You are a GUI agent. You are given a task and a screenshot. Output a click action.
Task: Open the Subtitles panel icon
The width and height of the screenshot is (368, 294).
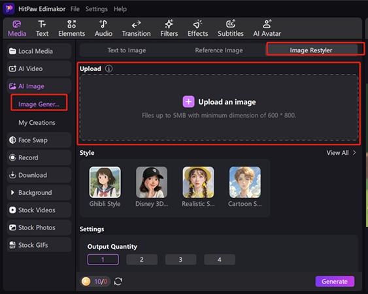click(231, 24)
